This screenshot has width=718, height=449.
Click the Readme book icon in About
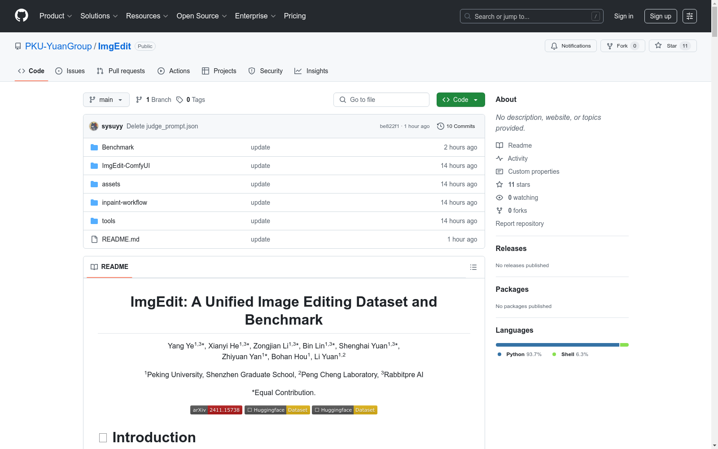click(x=499, y=145)
